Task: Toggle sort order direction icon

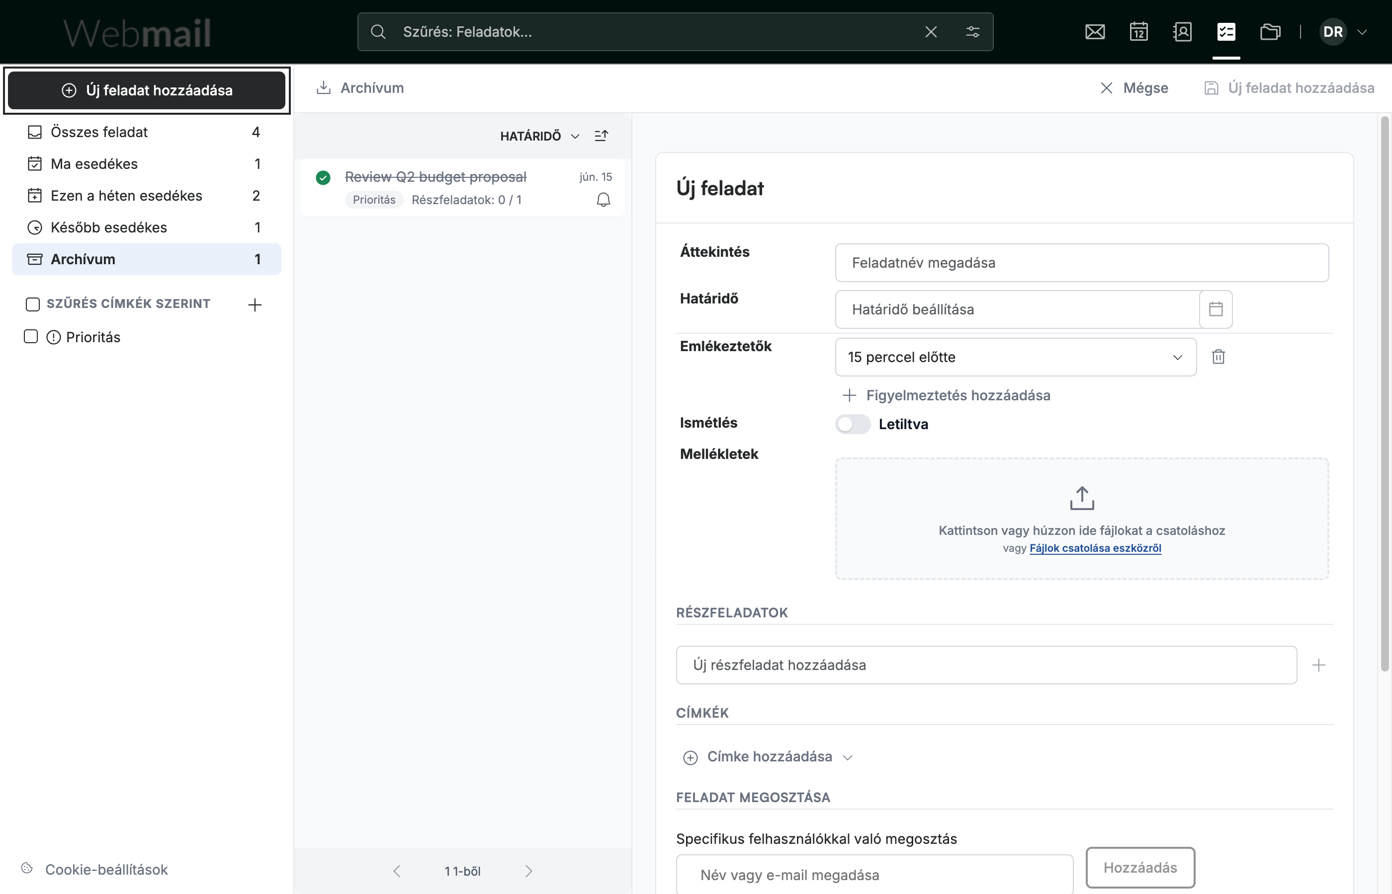Action: (602, 136)
